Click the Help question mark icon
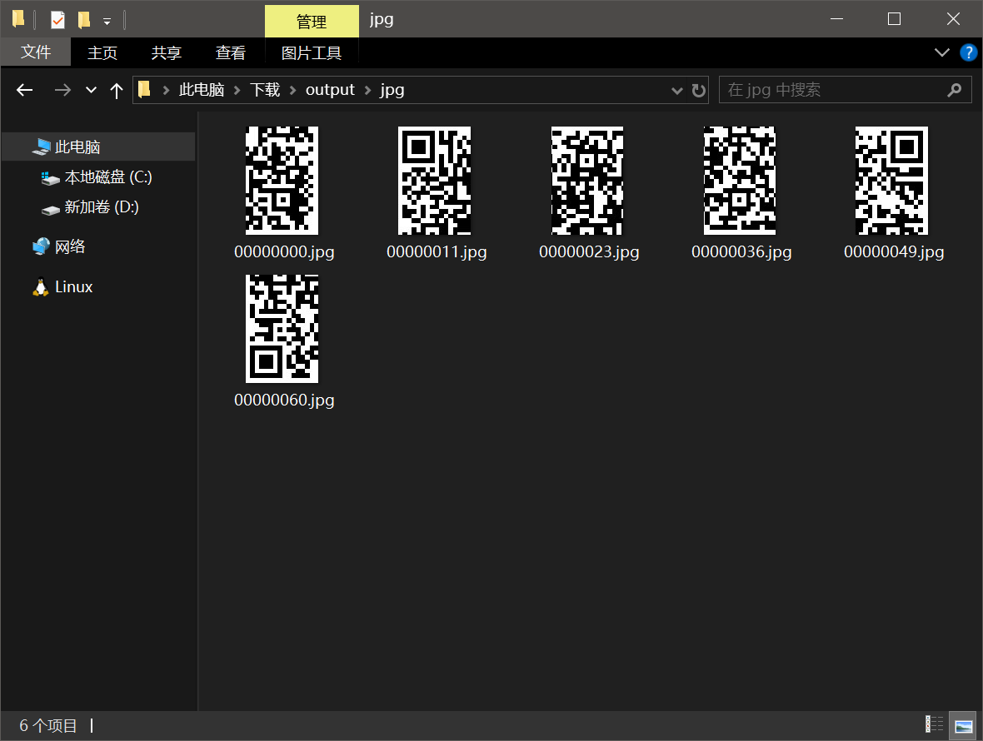 pos(968,52)
